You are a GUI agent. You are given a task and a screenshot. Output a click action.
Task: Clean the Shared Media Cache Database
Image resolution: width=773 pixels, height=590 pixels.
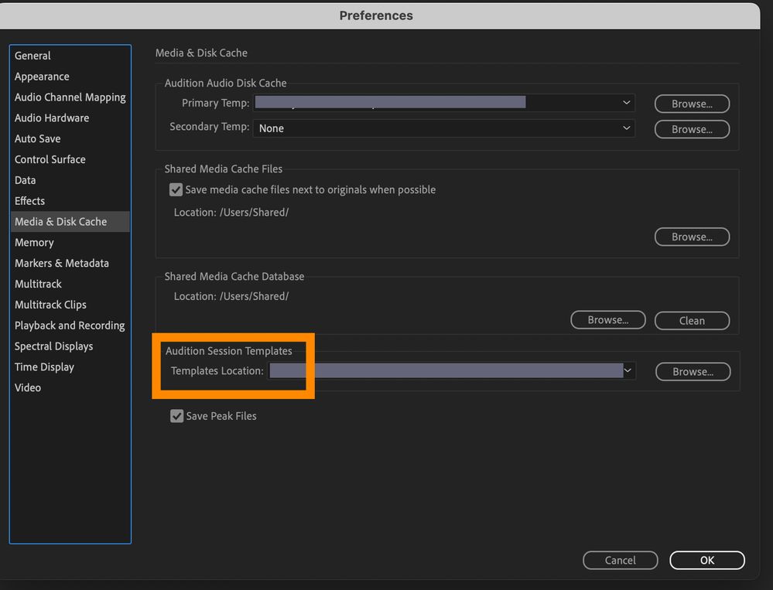[692, 320]
